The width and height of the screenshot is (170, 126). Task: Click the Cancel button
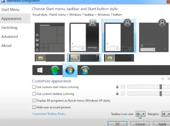click(x=140, y=124)
